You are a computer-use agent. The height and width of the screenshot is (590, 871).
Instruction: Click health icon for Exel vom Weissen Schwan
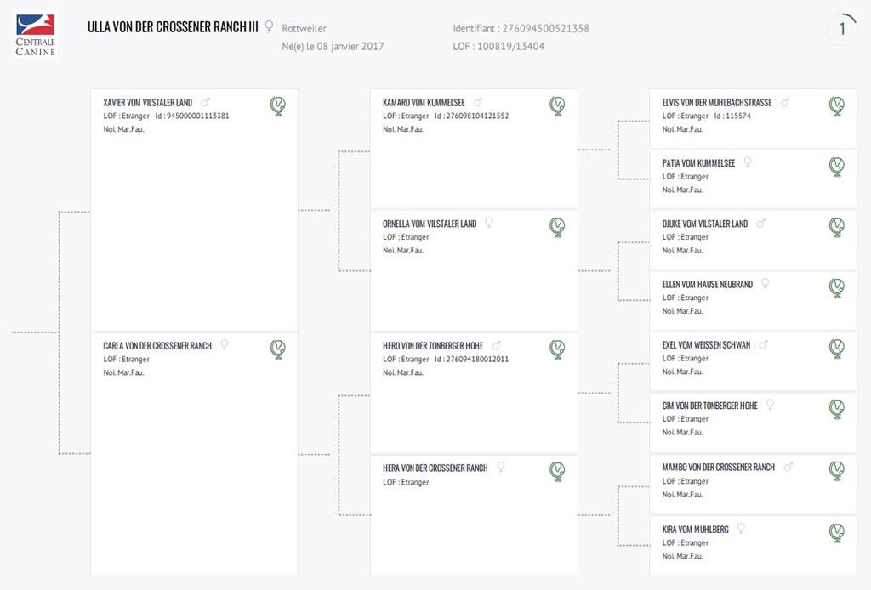(x=837, y=349)
